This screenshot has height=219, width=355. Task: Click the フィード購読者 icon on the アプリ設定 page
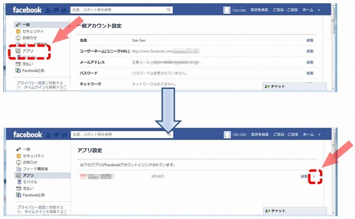click(19, 169)
